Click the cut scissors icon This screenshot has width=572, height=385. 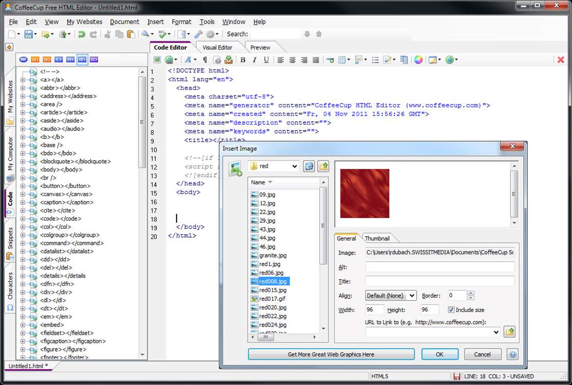coord(108,34)
